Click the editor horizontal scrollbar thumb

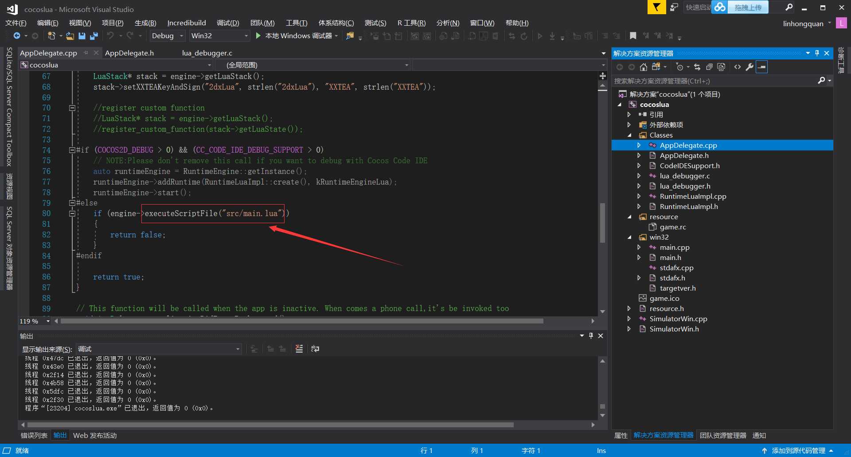(x=302, y=321)
